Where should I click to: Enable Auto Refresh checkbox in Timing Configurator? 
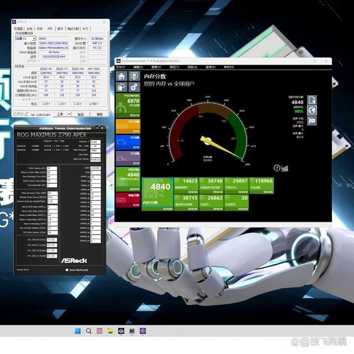click(x=67, y=270)
